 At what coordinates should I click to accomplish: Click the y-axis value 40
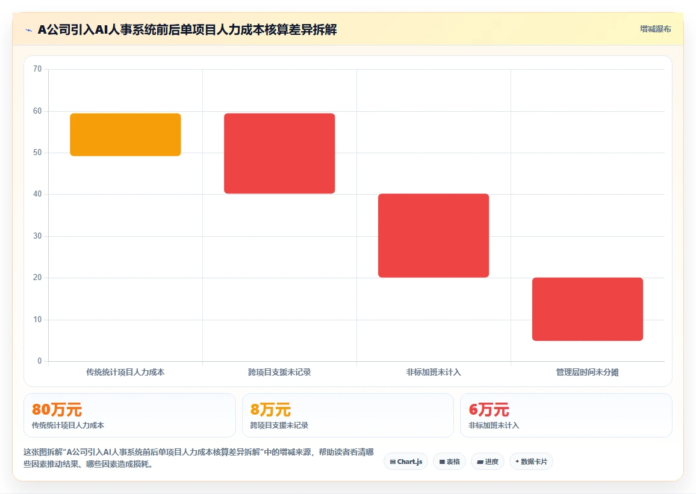[37, 194]
